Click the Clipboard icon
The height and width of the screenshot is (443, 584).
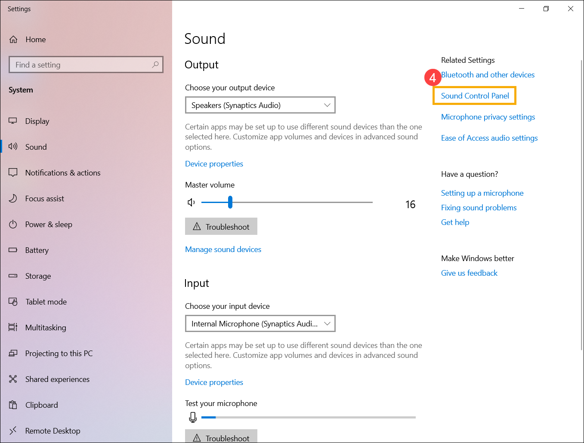13,405
